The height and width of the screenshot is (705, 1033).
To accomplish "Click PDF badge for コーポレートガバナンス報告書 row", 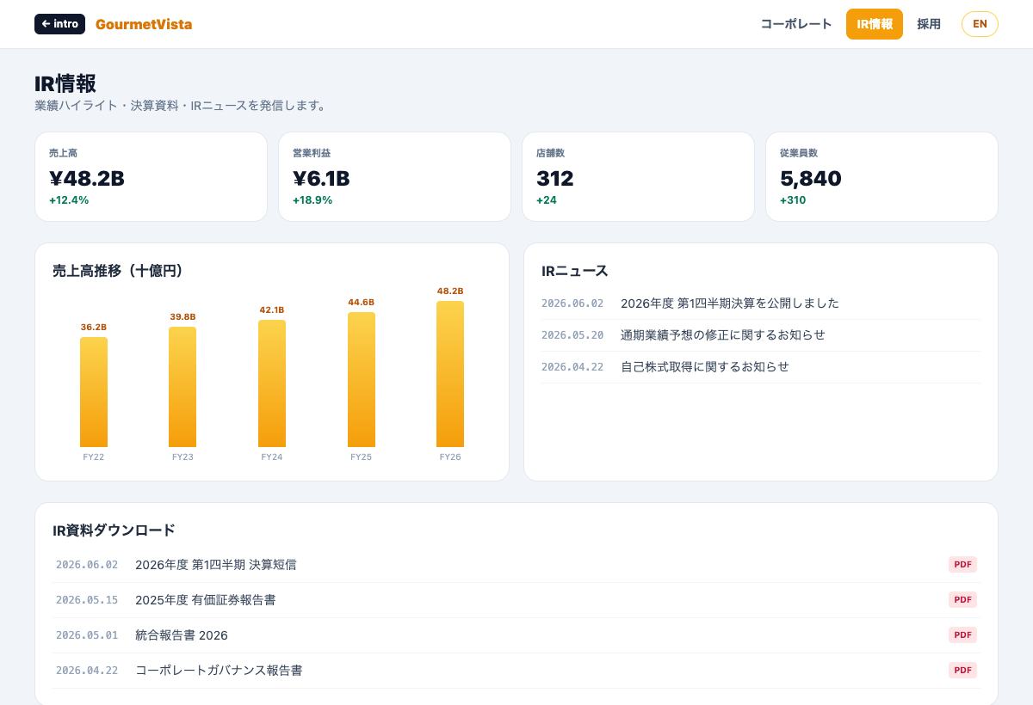I will point(962,671).
